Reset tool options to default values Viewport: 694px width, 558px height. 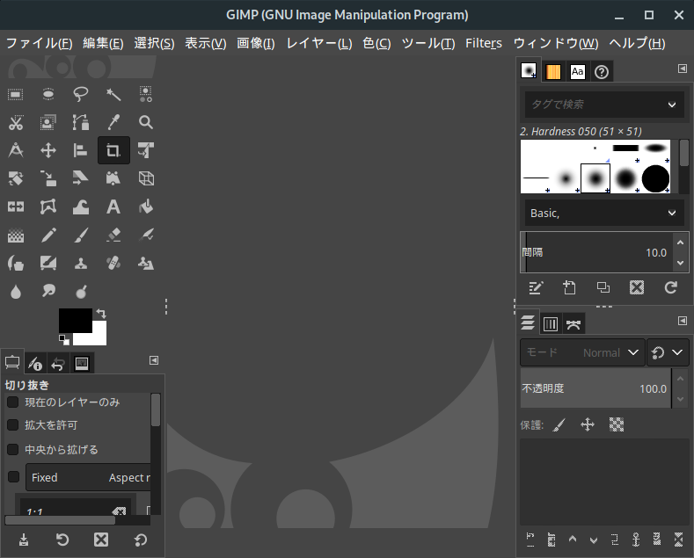tap(141, 540)
